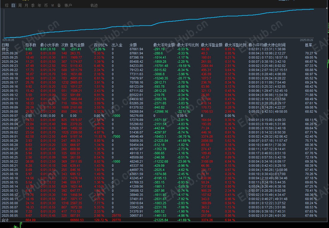Select the 2025.09.01 date row
Viewport: 329px width, 228px height.
(x=10, y=136)
